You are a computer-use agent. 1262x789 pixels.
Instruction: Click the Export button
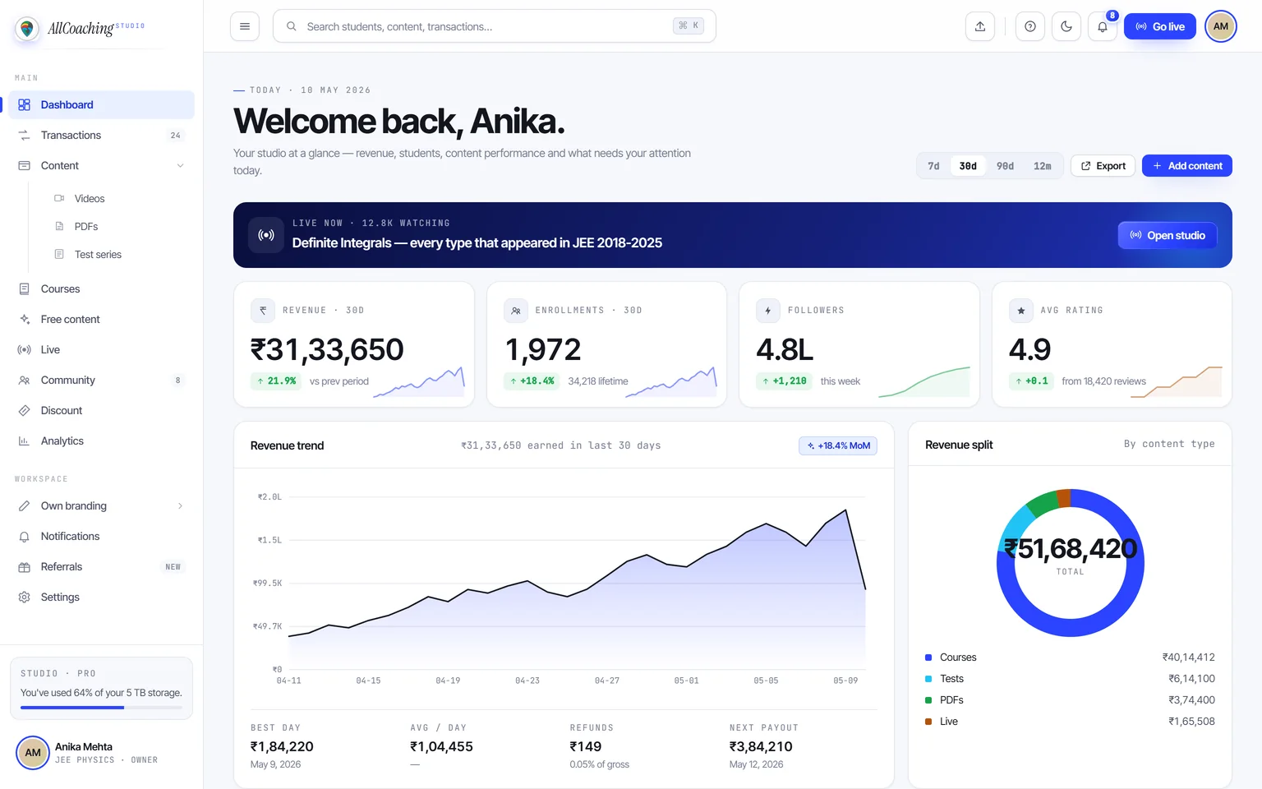[x=1103, y=166]
